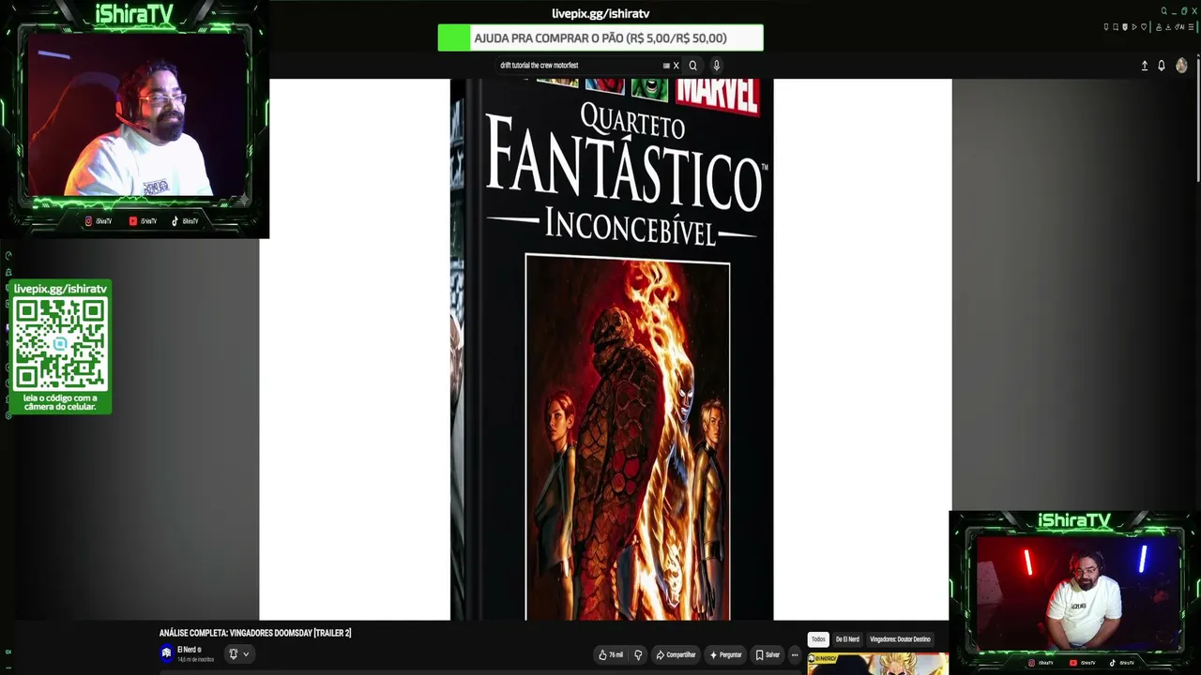Click the donation goal progress bar
The image size is (1201, 675).
[600, 37]
